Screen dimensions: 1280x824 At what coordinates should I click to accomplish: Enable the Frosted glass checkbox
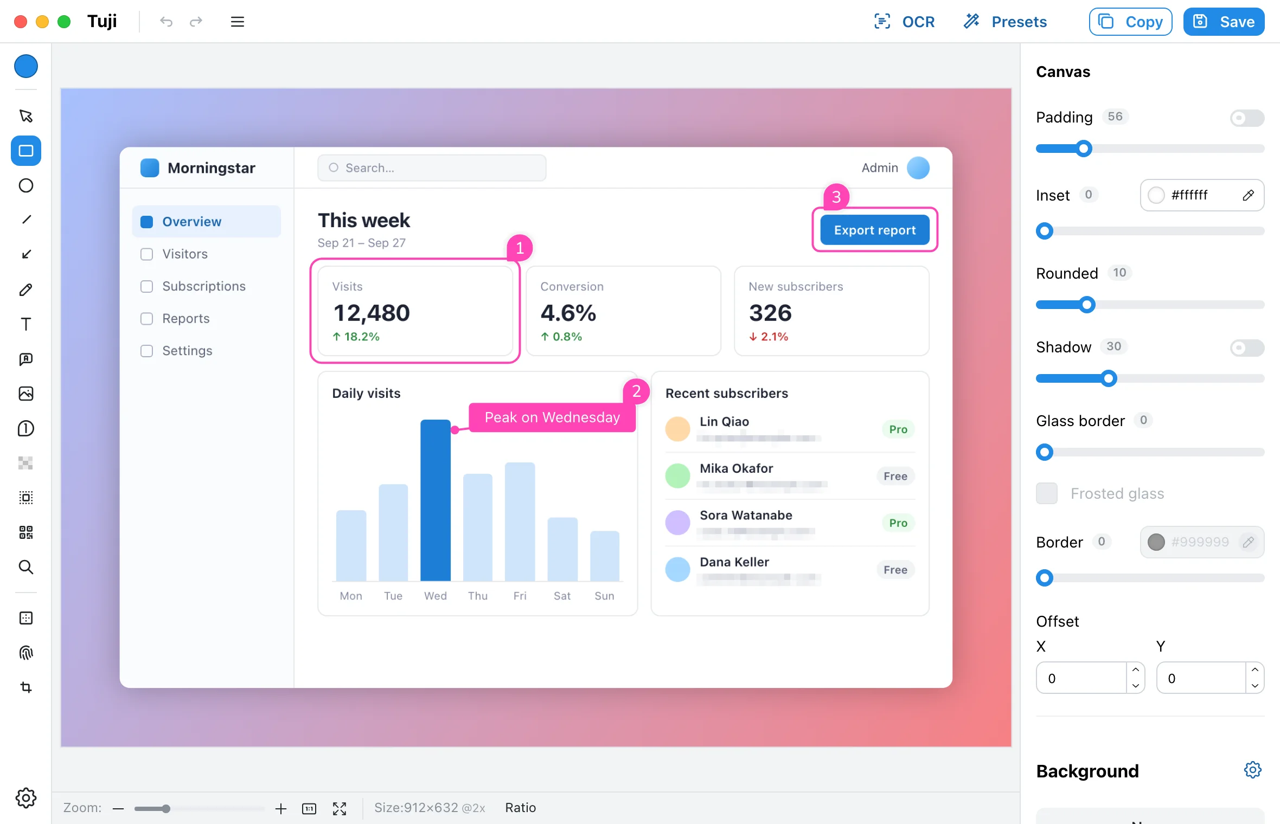point(1046,493)
